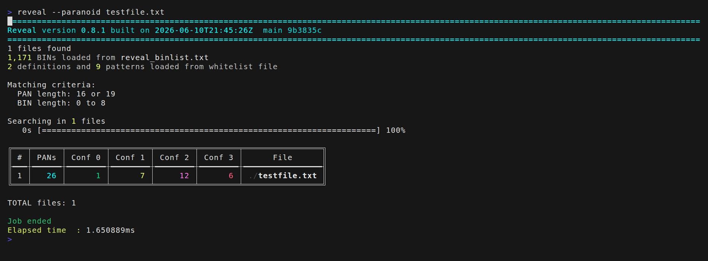This screenshot has height=261, width=708.
Task: Click the build timestamp 2026-06-10T21:45:26Z
Action: click(x=204, y=30)
